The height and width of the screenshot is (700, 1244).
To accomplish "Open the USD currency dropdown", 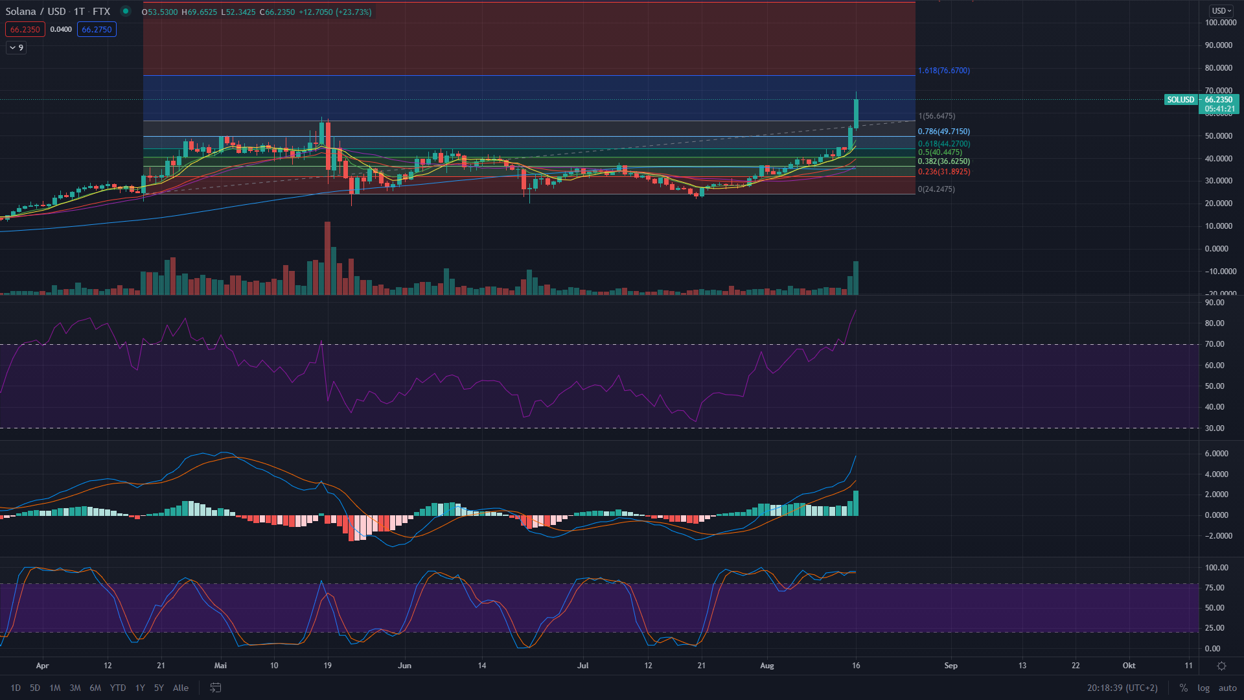I will point(1221,11).
